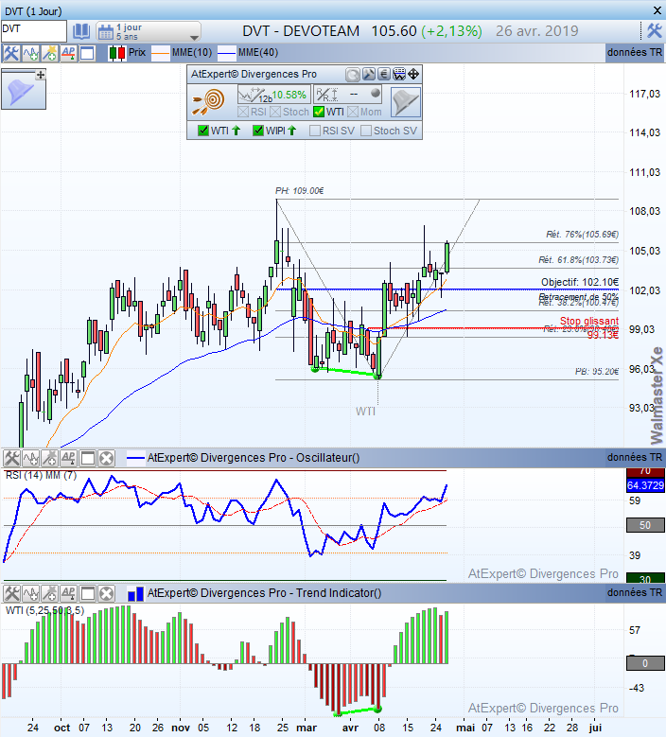Click the données TR label in Trend Indicator header
666x737 pixels.
[x=635, y=592]
